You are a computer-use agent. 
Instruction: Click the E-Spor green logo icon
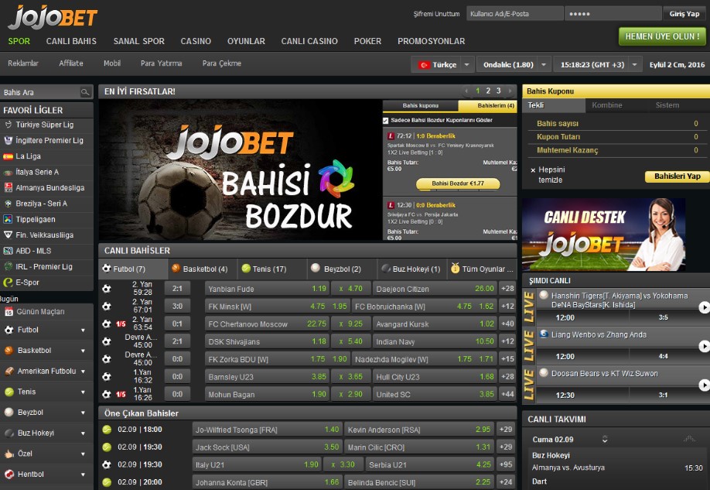click(x=9, y=283)
